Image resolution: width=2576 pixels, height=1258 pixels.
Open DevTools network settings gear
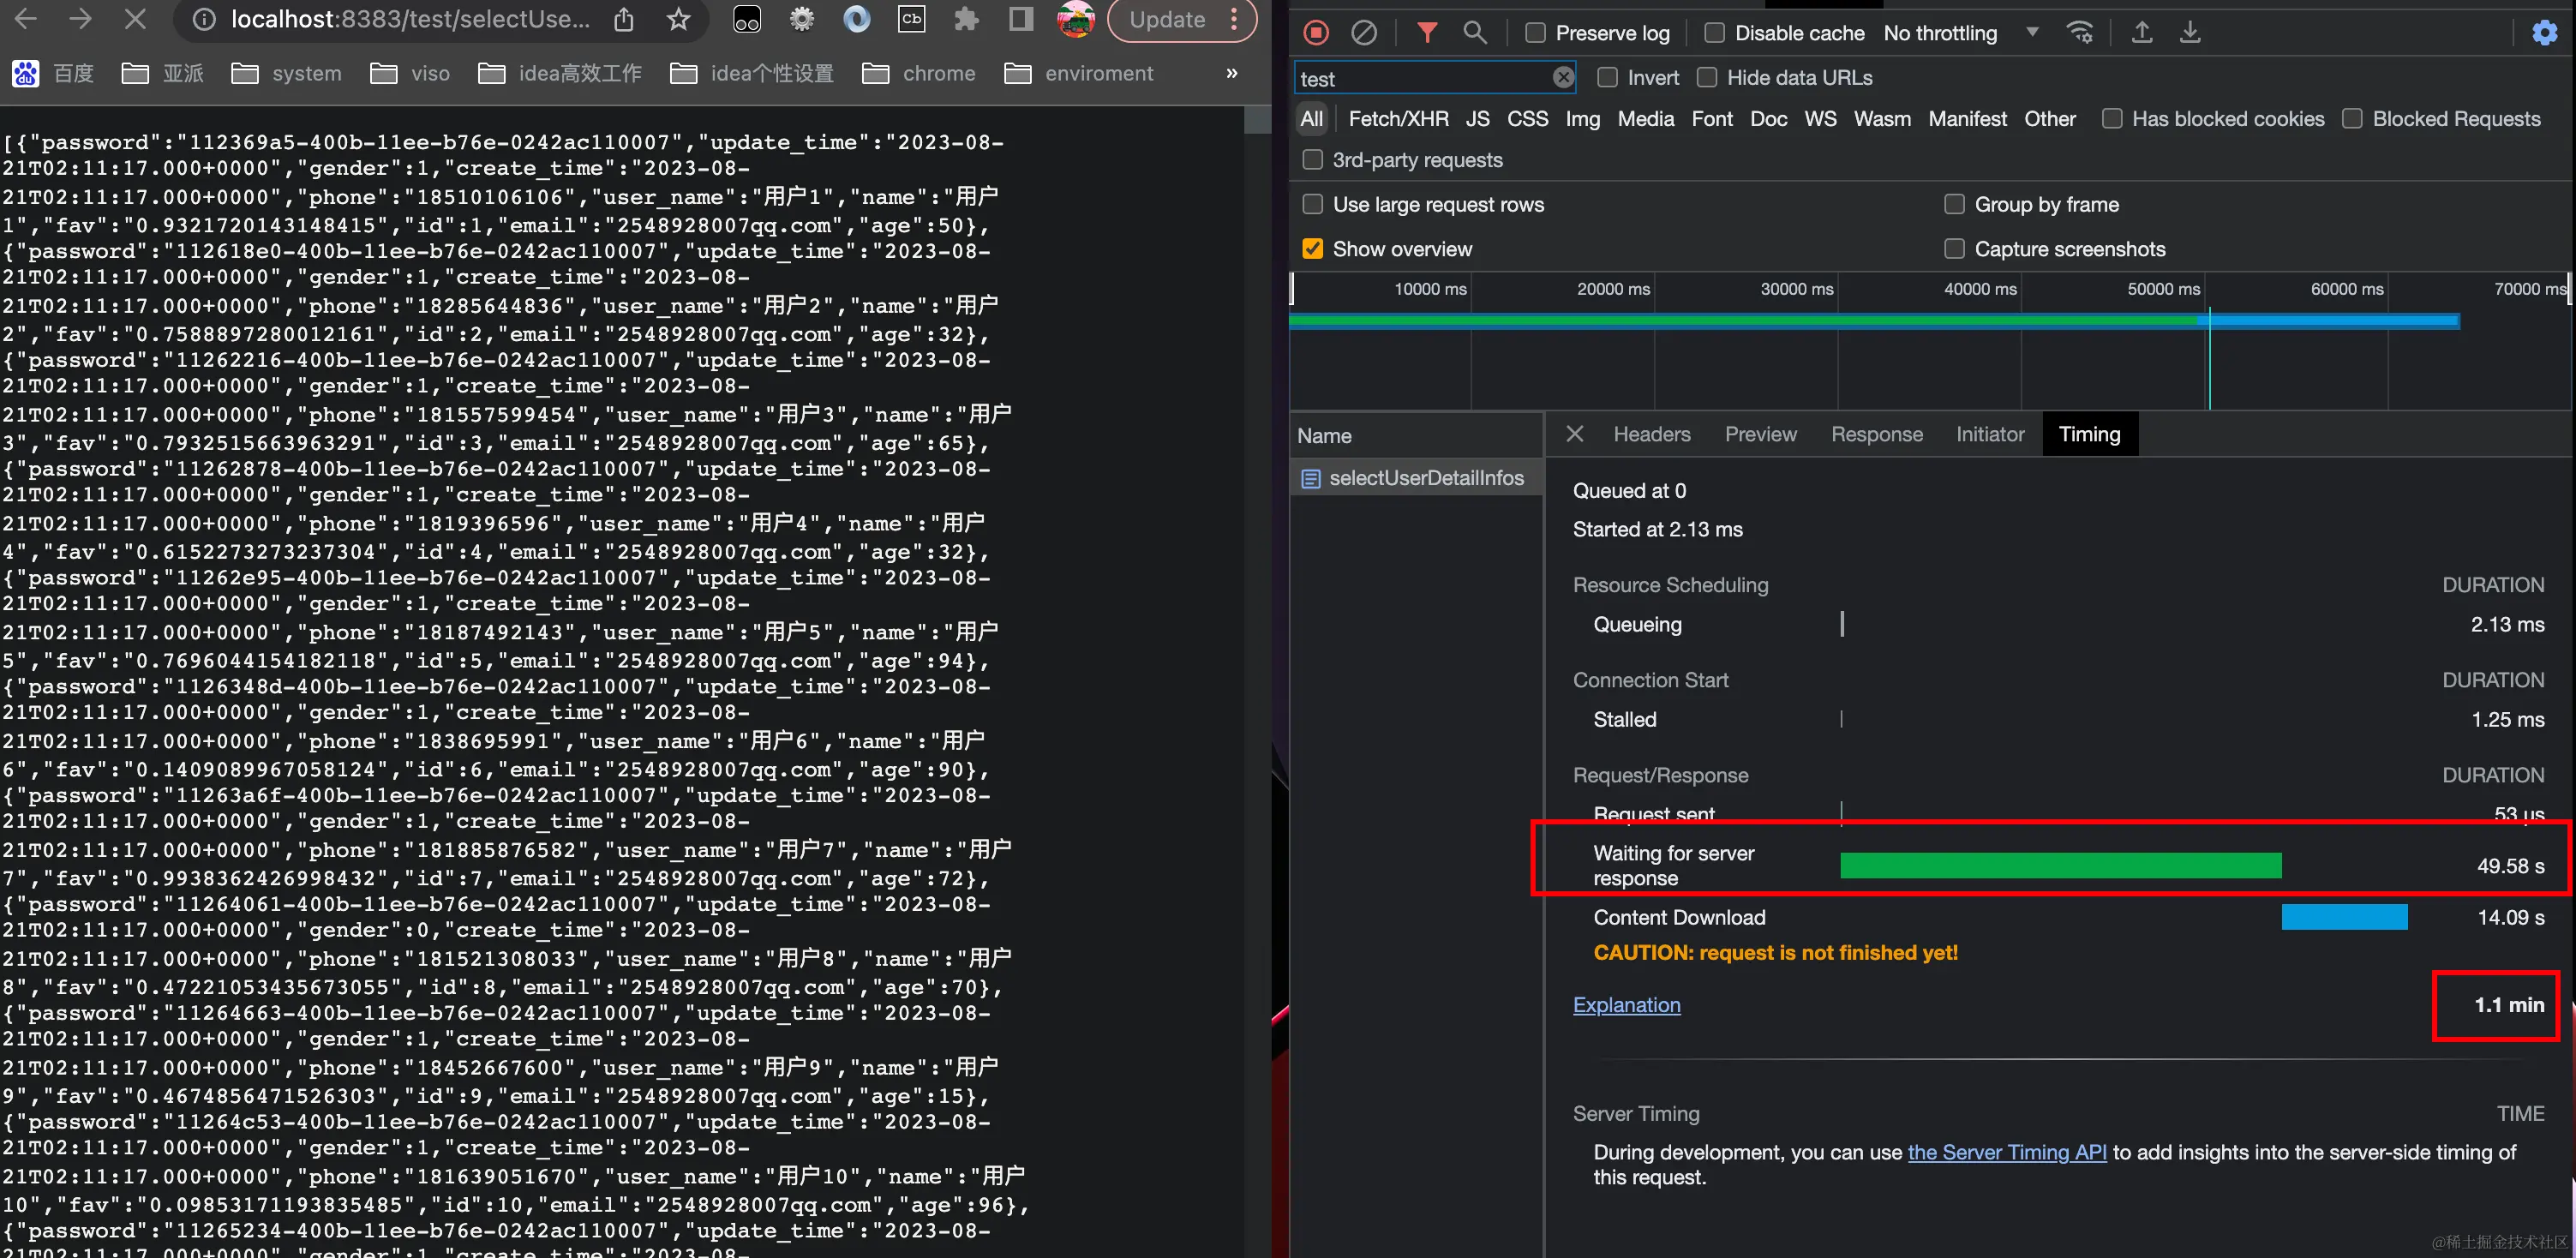click(2544, 33)
